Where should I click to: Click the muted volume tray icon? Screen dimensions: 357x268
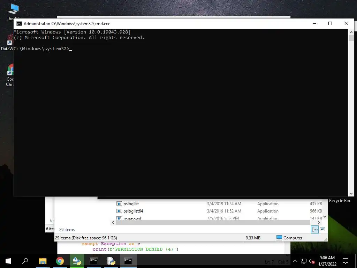[312, 261]
